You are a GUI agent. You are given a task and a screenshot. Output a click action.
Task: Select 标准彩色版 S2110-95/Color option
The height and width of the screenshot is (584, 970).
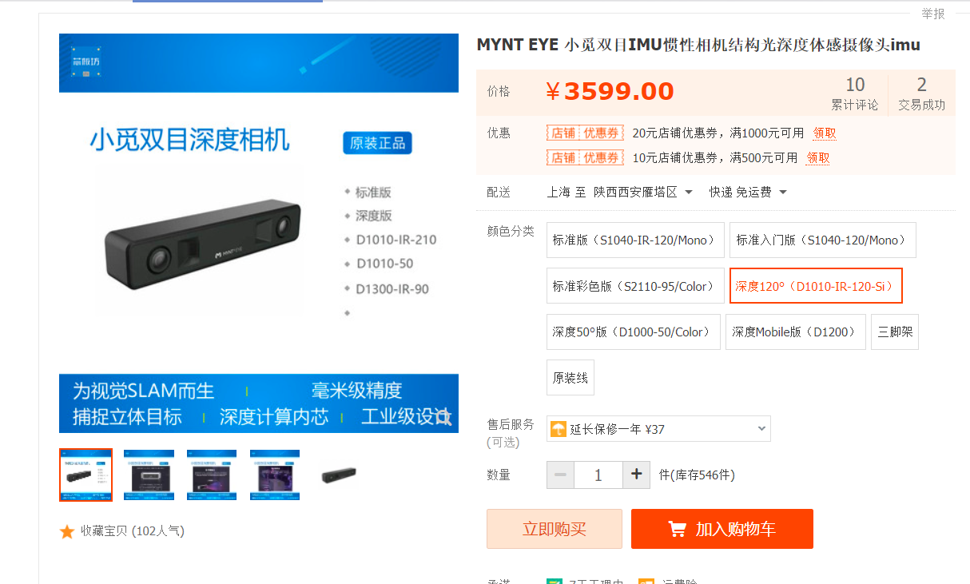[635, 286]
